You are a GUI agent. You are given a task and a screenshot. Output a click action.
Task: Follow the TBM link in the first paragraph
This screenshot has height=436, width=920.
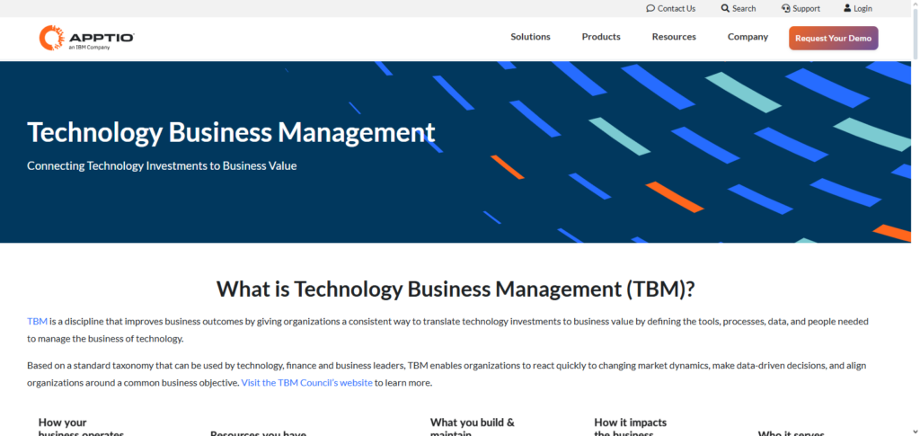(37, 321)
